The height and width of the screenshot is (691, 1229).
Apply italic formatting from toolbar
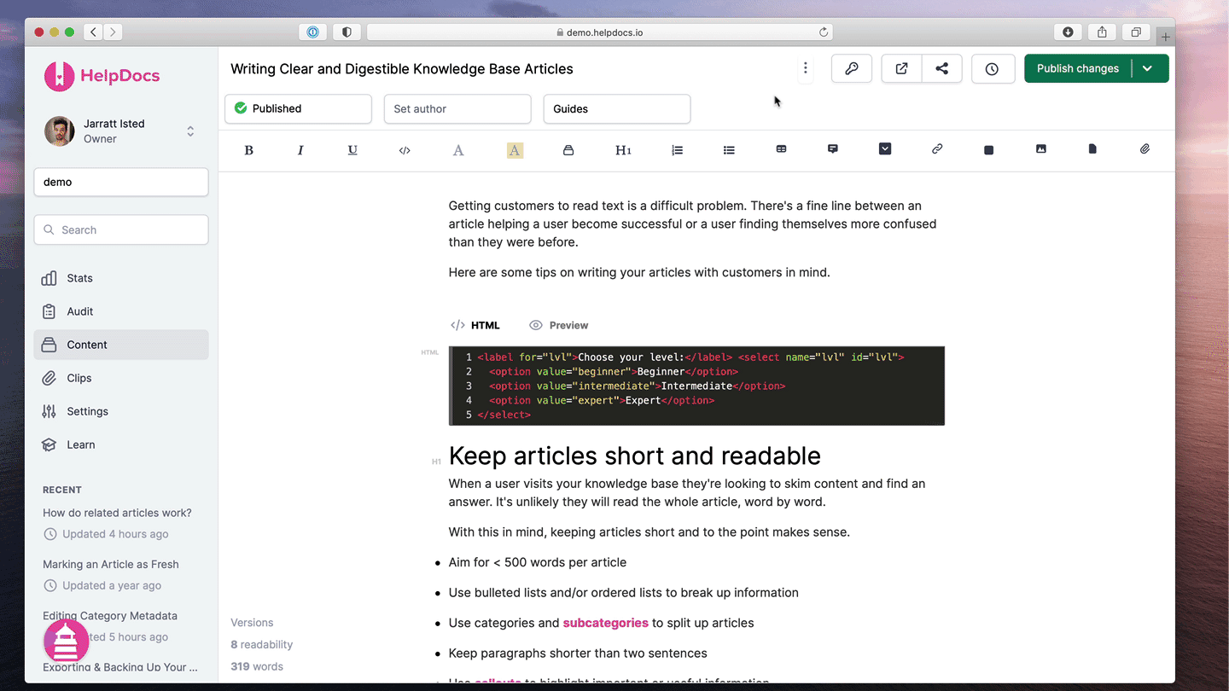coord(300,150)
